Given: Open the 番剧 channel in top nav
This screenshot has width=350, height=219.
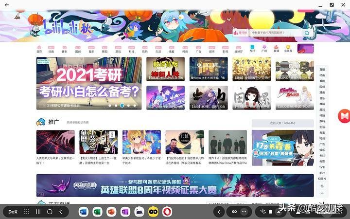Looking at the screenshot, I should coord(65,49).
